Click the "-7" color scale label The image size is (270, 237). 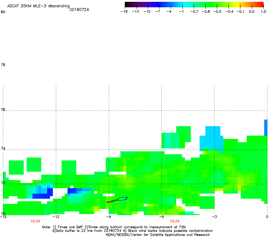point(157,12)
